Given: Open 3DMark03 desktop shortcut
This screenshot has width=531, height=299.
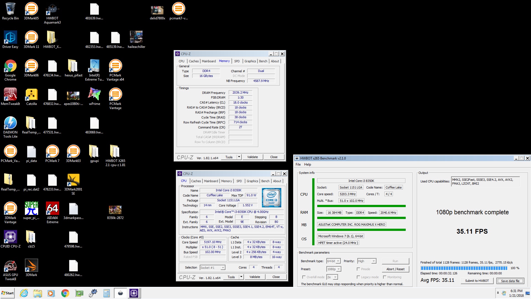Looking at the screenshot, I should [x=73, y=154].
